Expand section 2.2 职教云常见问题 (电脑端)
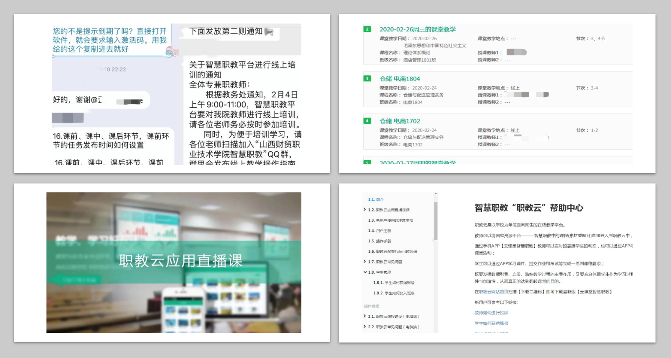The height and width of the screenshot is (358, 671). [x=365, y=327]
